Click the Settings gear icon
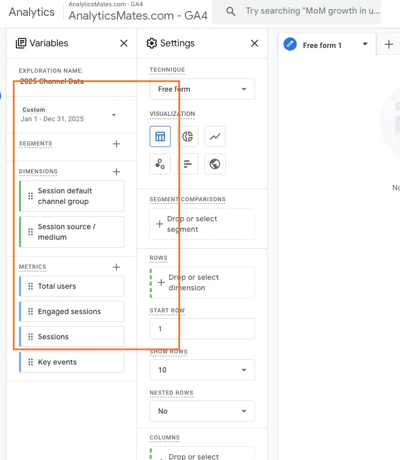This screenshot has width=400, height=460. click(152, 43)
